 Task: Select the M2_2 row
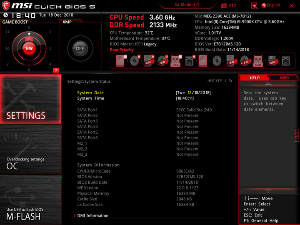[138, 149]
